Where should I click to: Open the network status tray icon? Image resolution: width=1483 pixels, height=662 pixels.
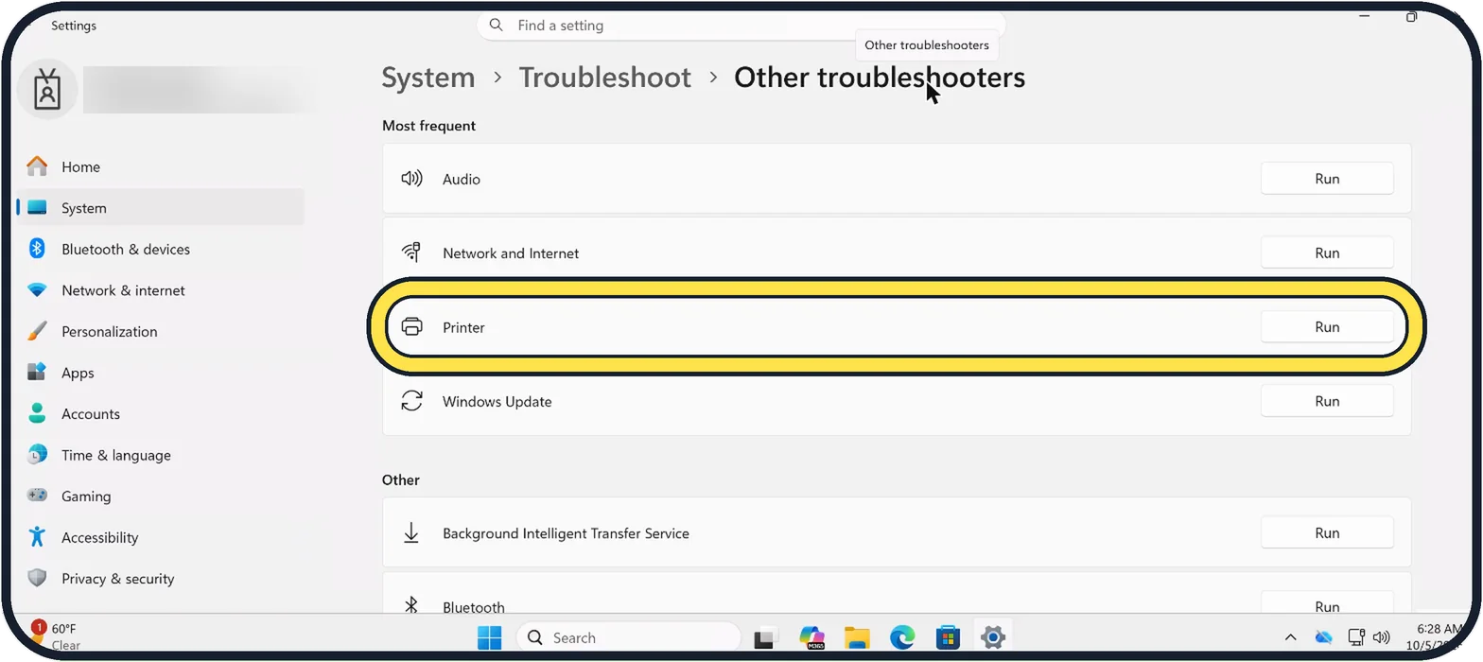pyautogui.click(x=1356, y=637)
